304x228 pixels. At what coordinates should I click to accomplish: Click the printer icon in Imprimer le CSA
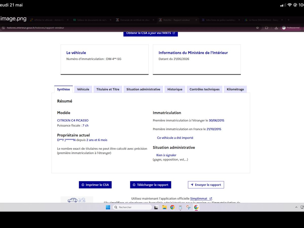[x=83, y=185]
